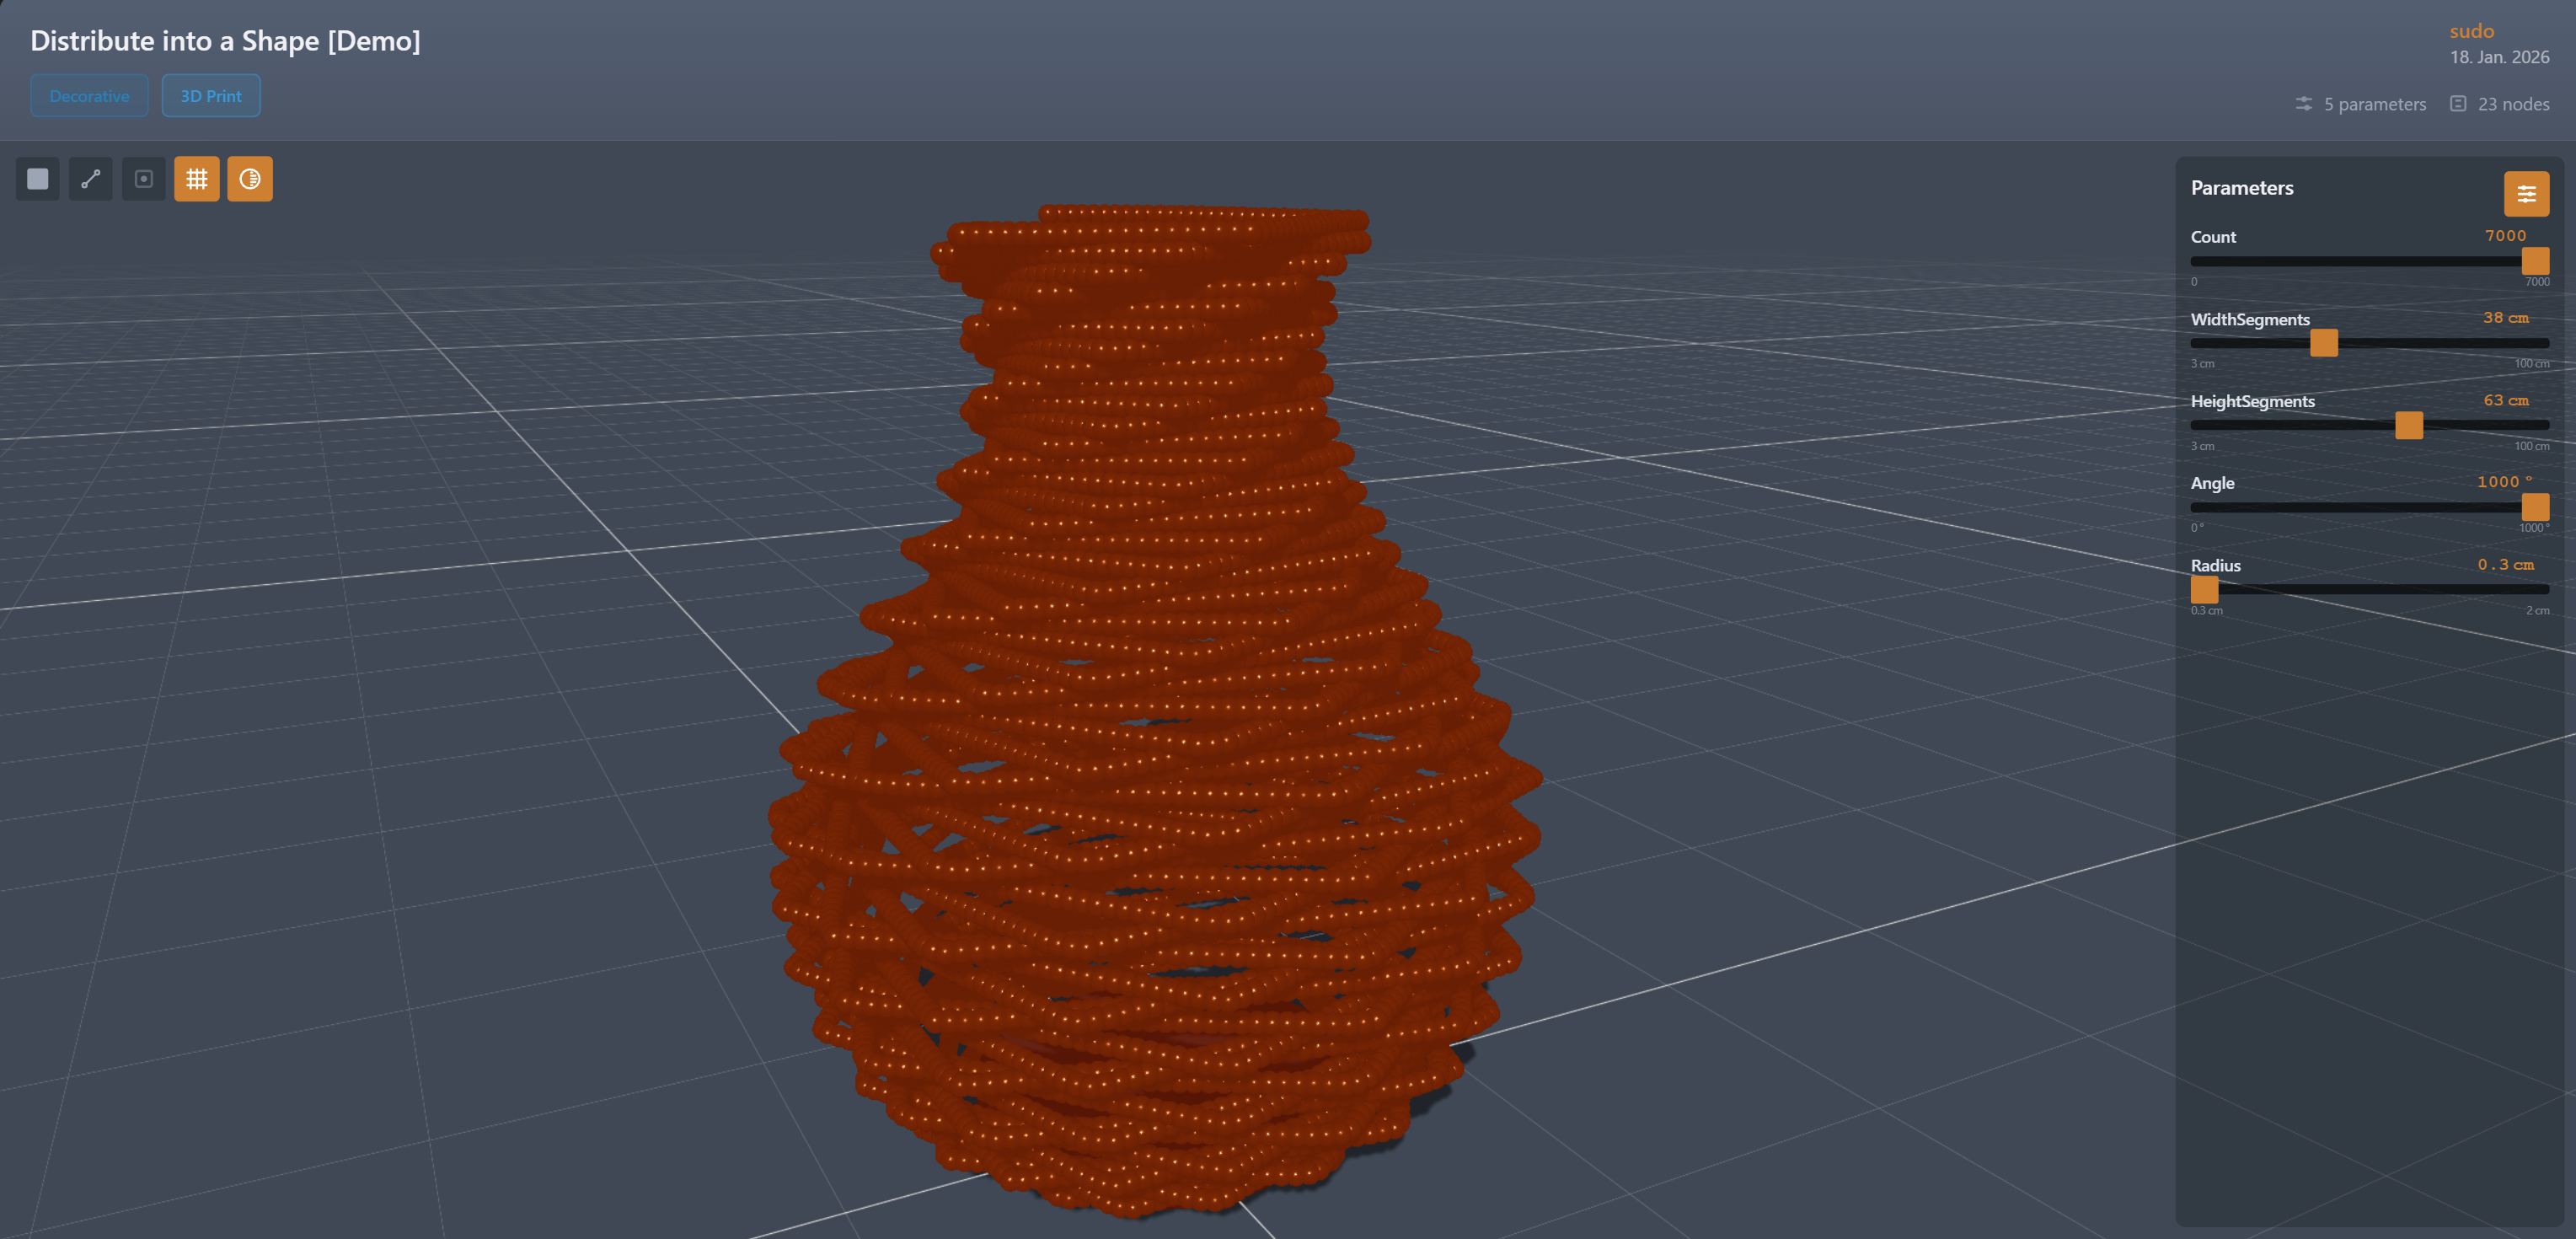Toggle the orange half-shaded circle shading button
This screenshot has width=2576, height=1239.
click(x=250, y=179)
